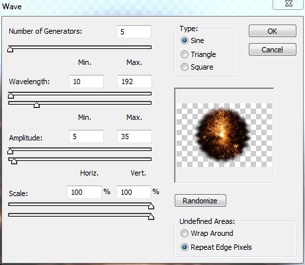Click the horizontal Scale slider handle
305x265 pixels.
click(151, 206)
